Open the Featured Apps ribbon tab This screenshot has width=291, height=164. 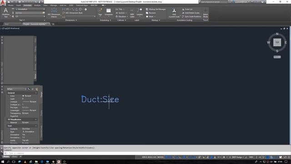click(x=82, y=5)
